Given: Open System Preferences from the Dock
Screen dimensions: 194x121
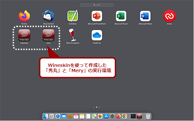Looking at the screenshot, I should [112, 116].
